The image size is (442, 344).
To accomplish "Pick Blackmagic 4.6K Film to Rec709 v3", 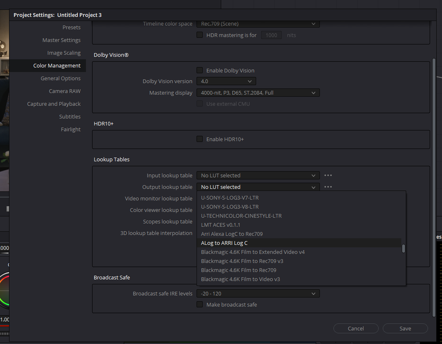I will pyautogui.click(x=299, y=261).
